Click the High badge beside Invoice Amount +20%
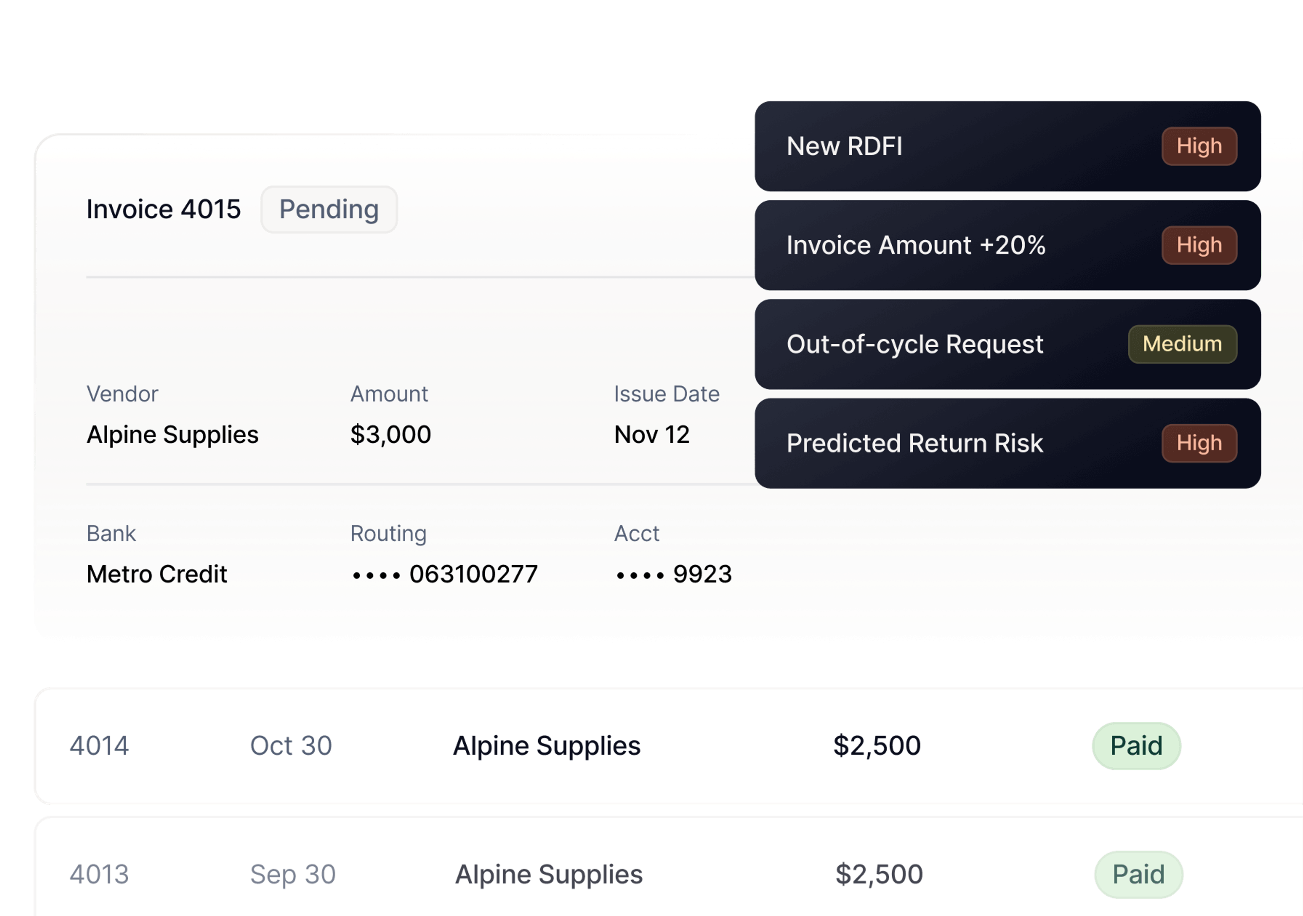This screenshot has width=1303, height=916. point(1198,245)
